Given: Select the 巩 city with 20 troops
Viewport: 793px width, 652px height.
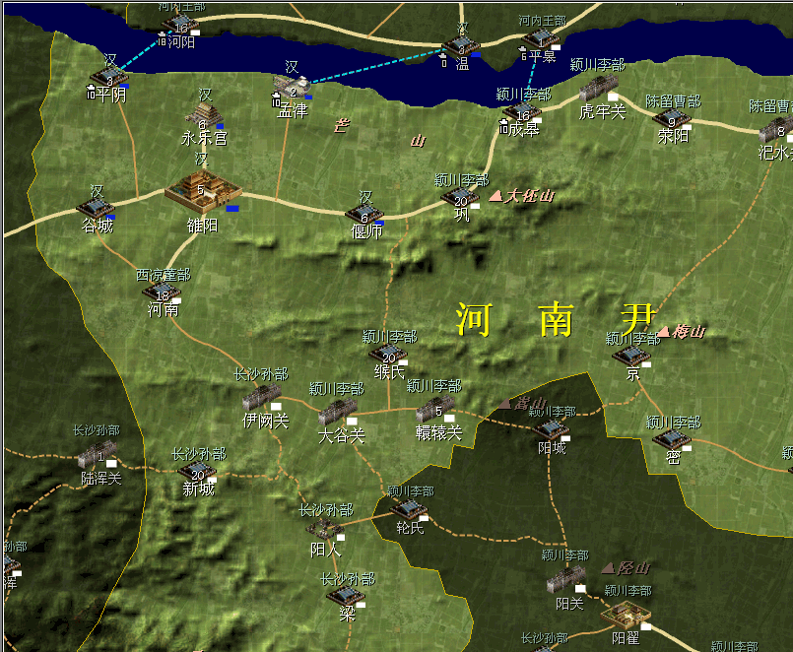Looking at the screenshot, I should 460,197.
